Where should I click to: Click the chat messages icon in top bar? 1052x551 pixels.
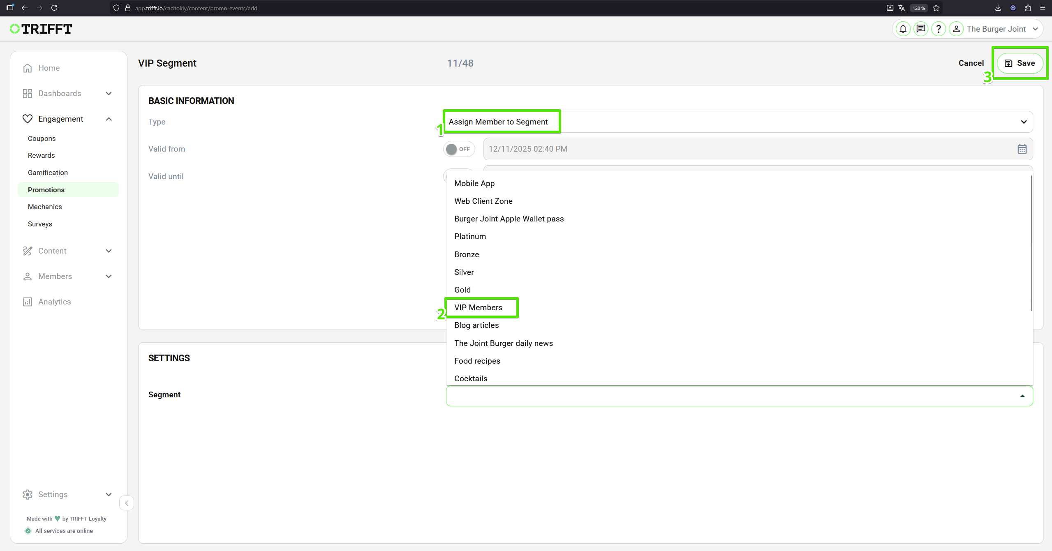pyautogui.click(x=920, y=28)
